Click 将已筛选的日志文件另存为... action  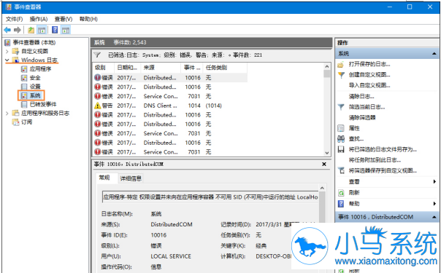[383, 150]
